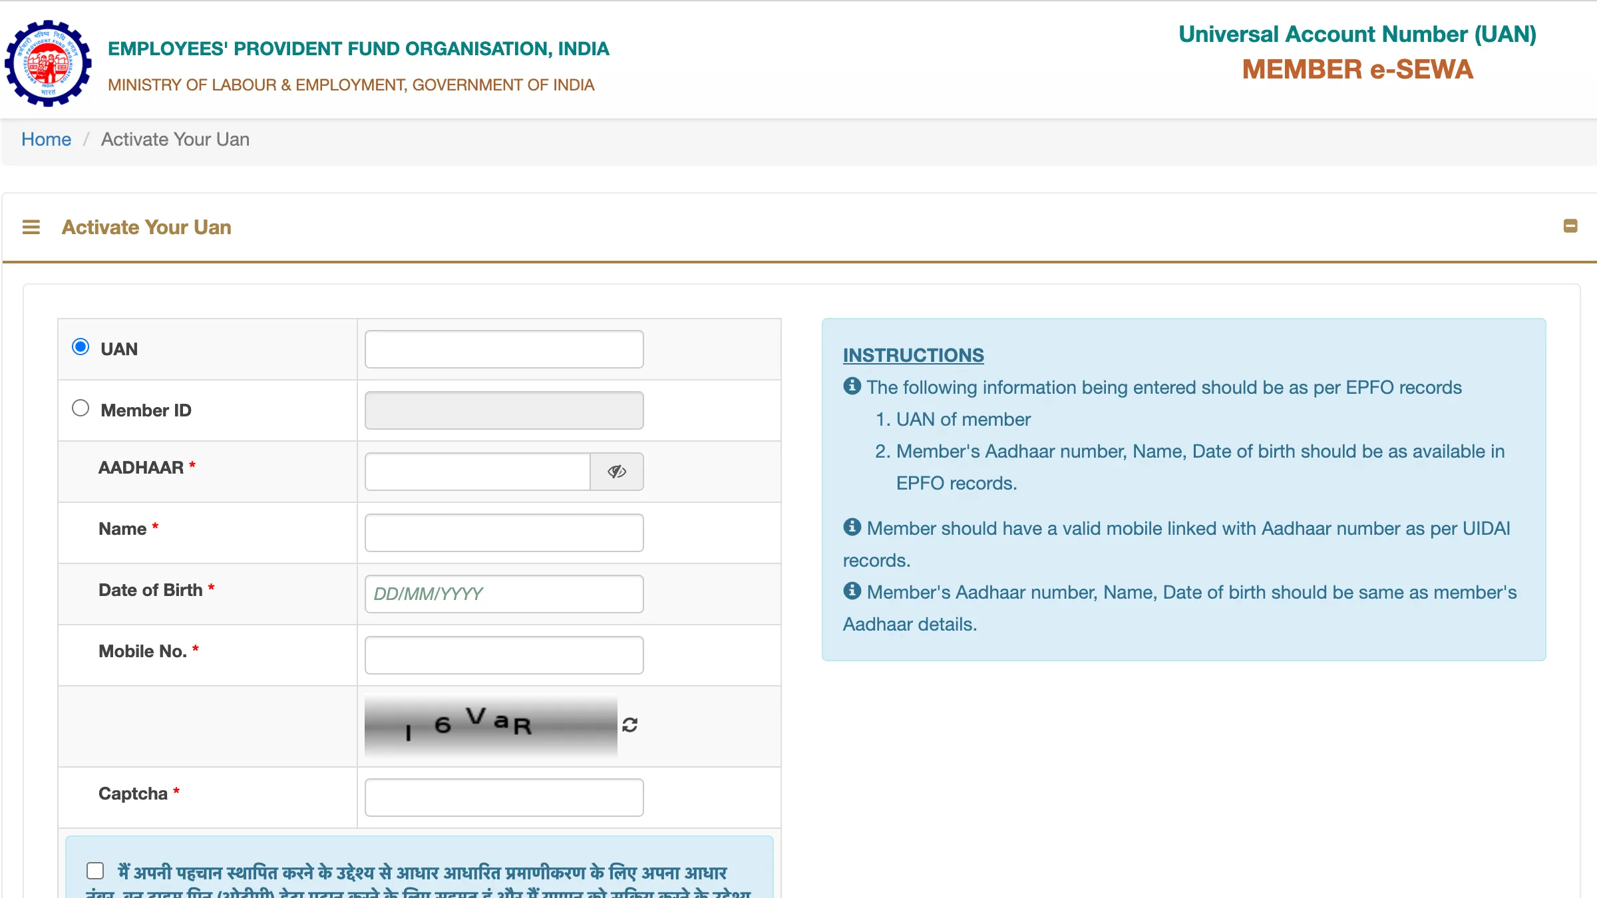Viewport: 1597px width, 898px height.
Task: Check the Aadhaar consent checkbox
Action: pyautogui.click(x=95, y=871)
